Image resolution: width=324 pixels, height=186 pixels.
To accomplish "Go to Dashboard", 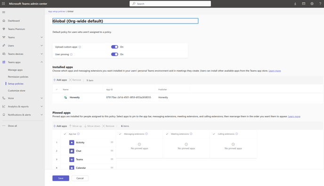I will coord(14,21).
